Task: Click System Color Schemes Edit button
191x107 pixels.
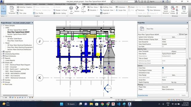Action: coord(174,37)
